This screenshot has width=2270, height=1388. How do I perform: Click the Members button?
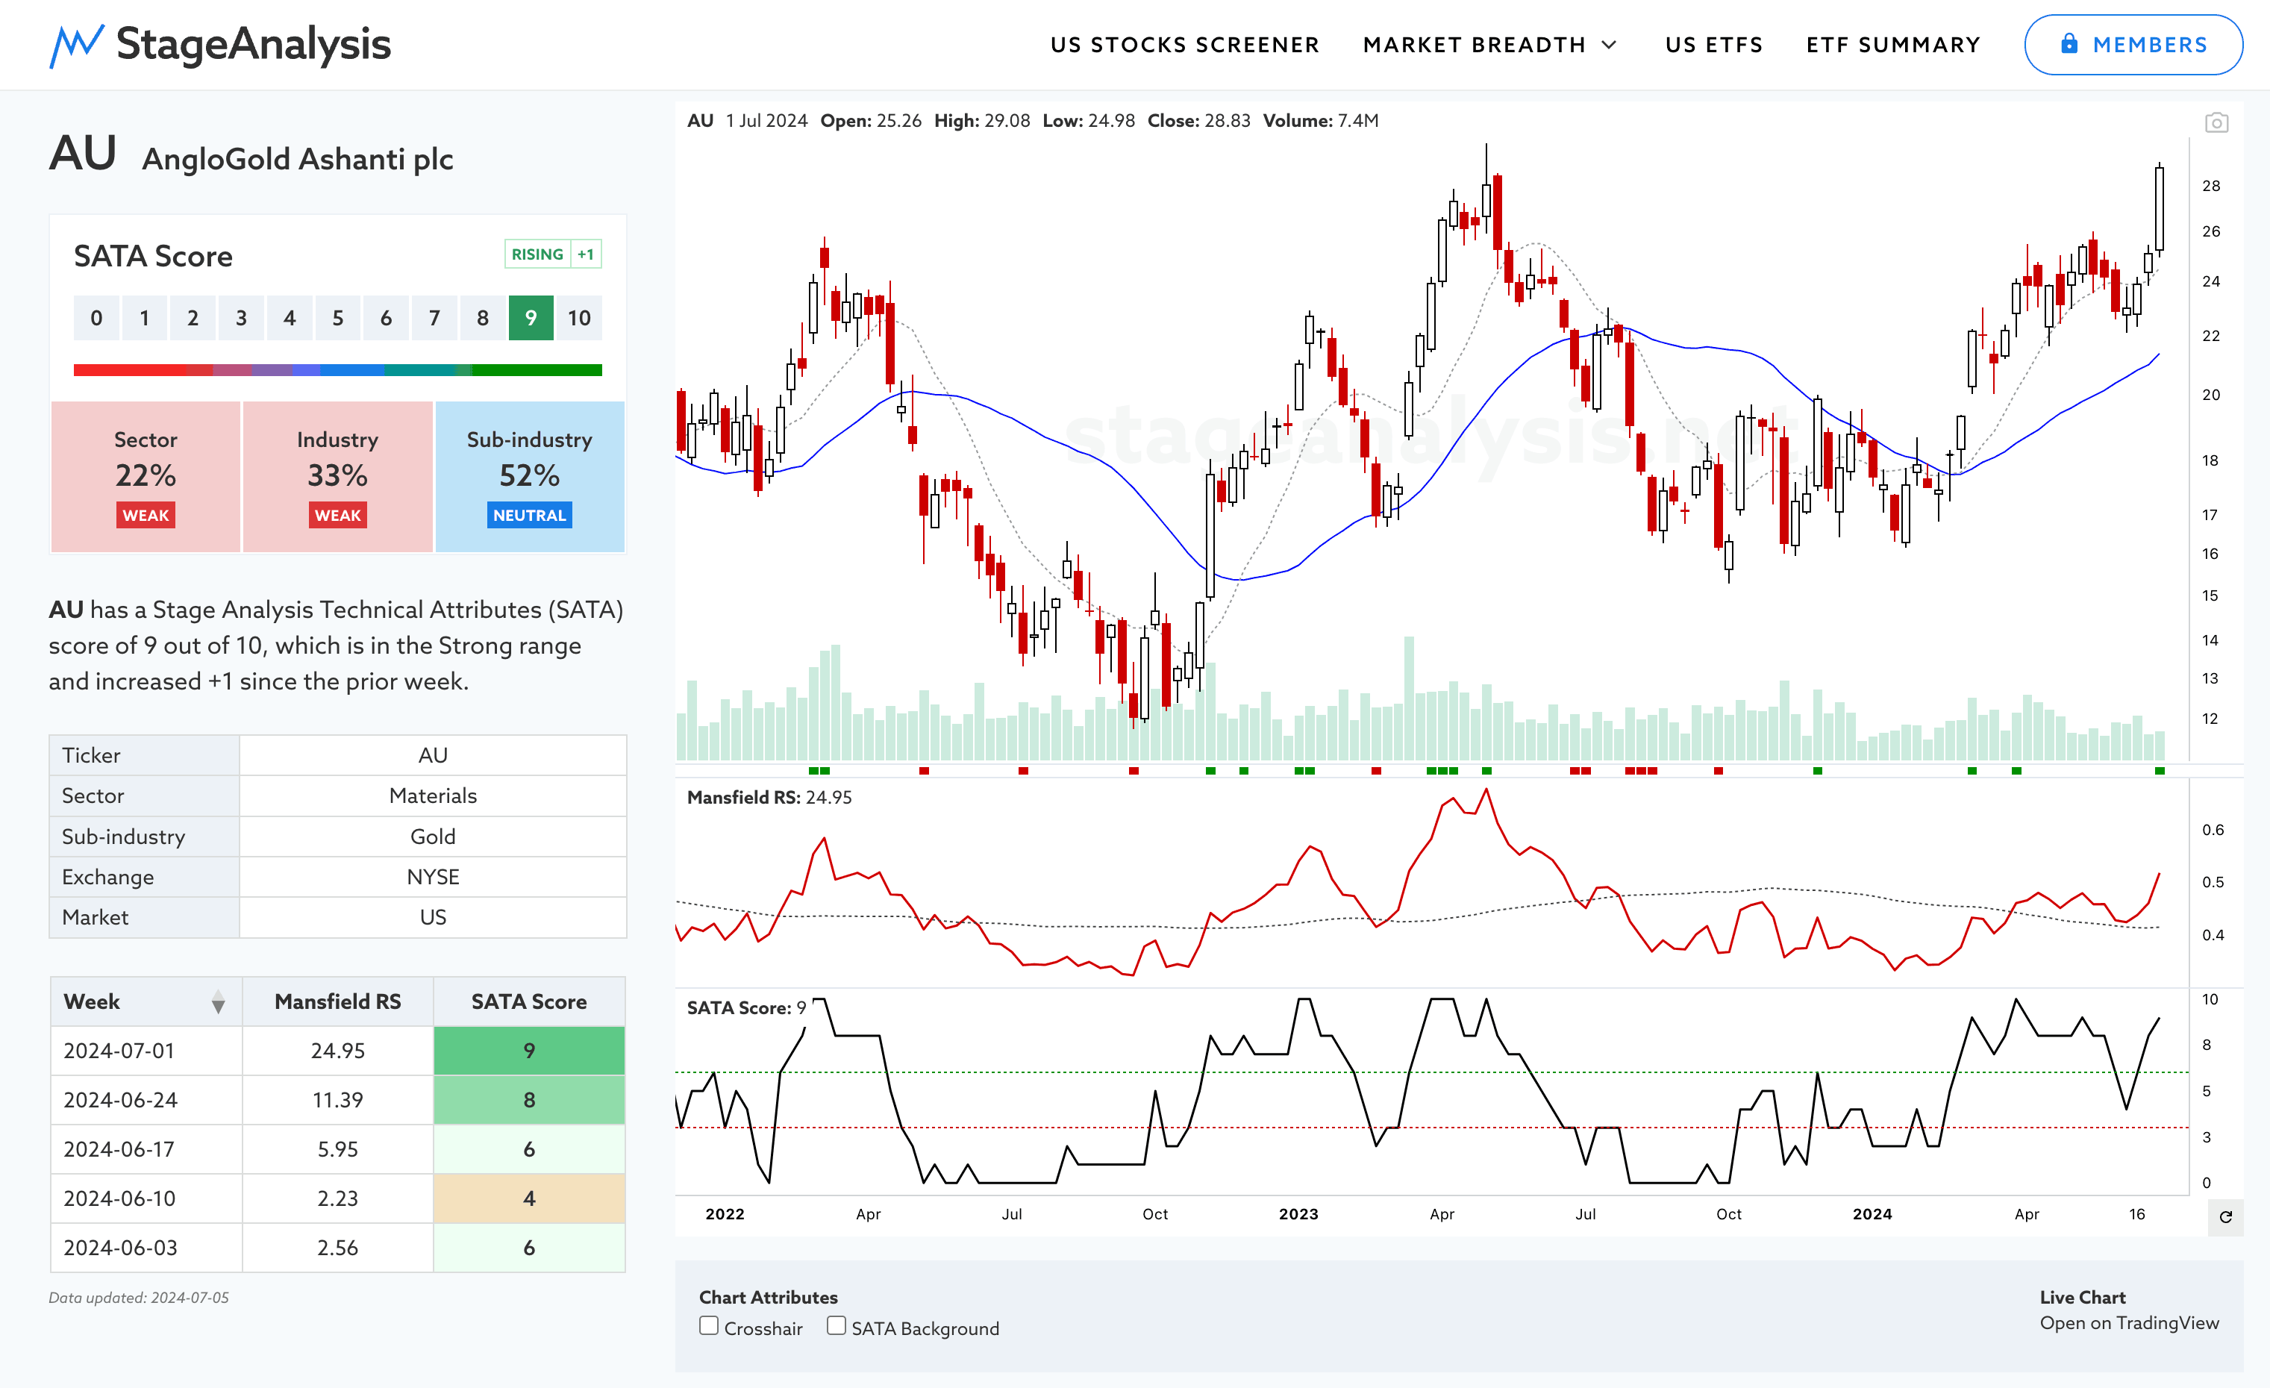point(2133,45)
